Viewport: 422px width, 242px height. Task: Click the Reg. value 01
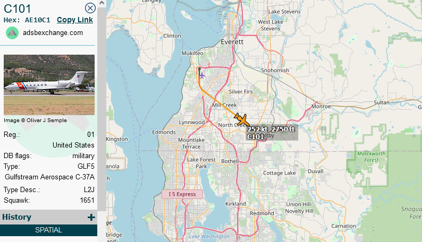(91, 135)
